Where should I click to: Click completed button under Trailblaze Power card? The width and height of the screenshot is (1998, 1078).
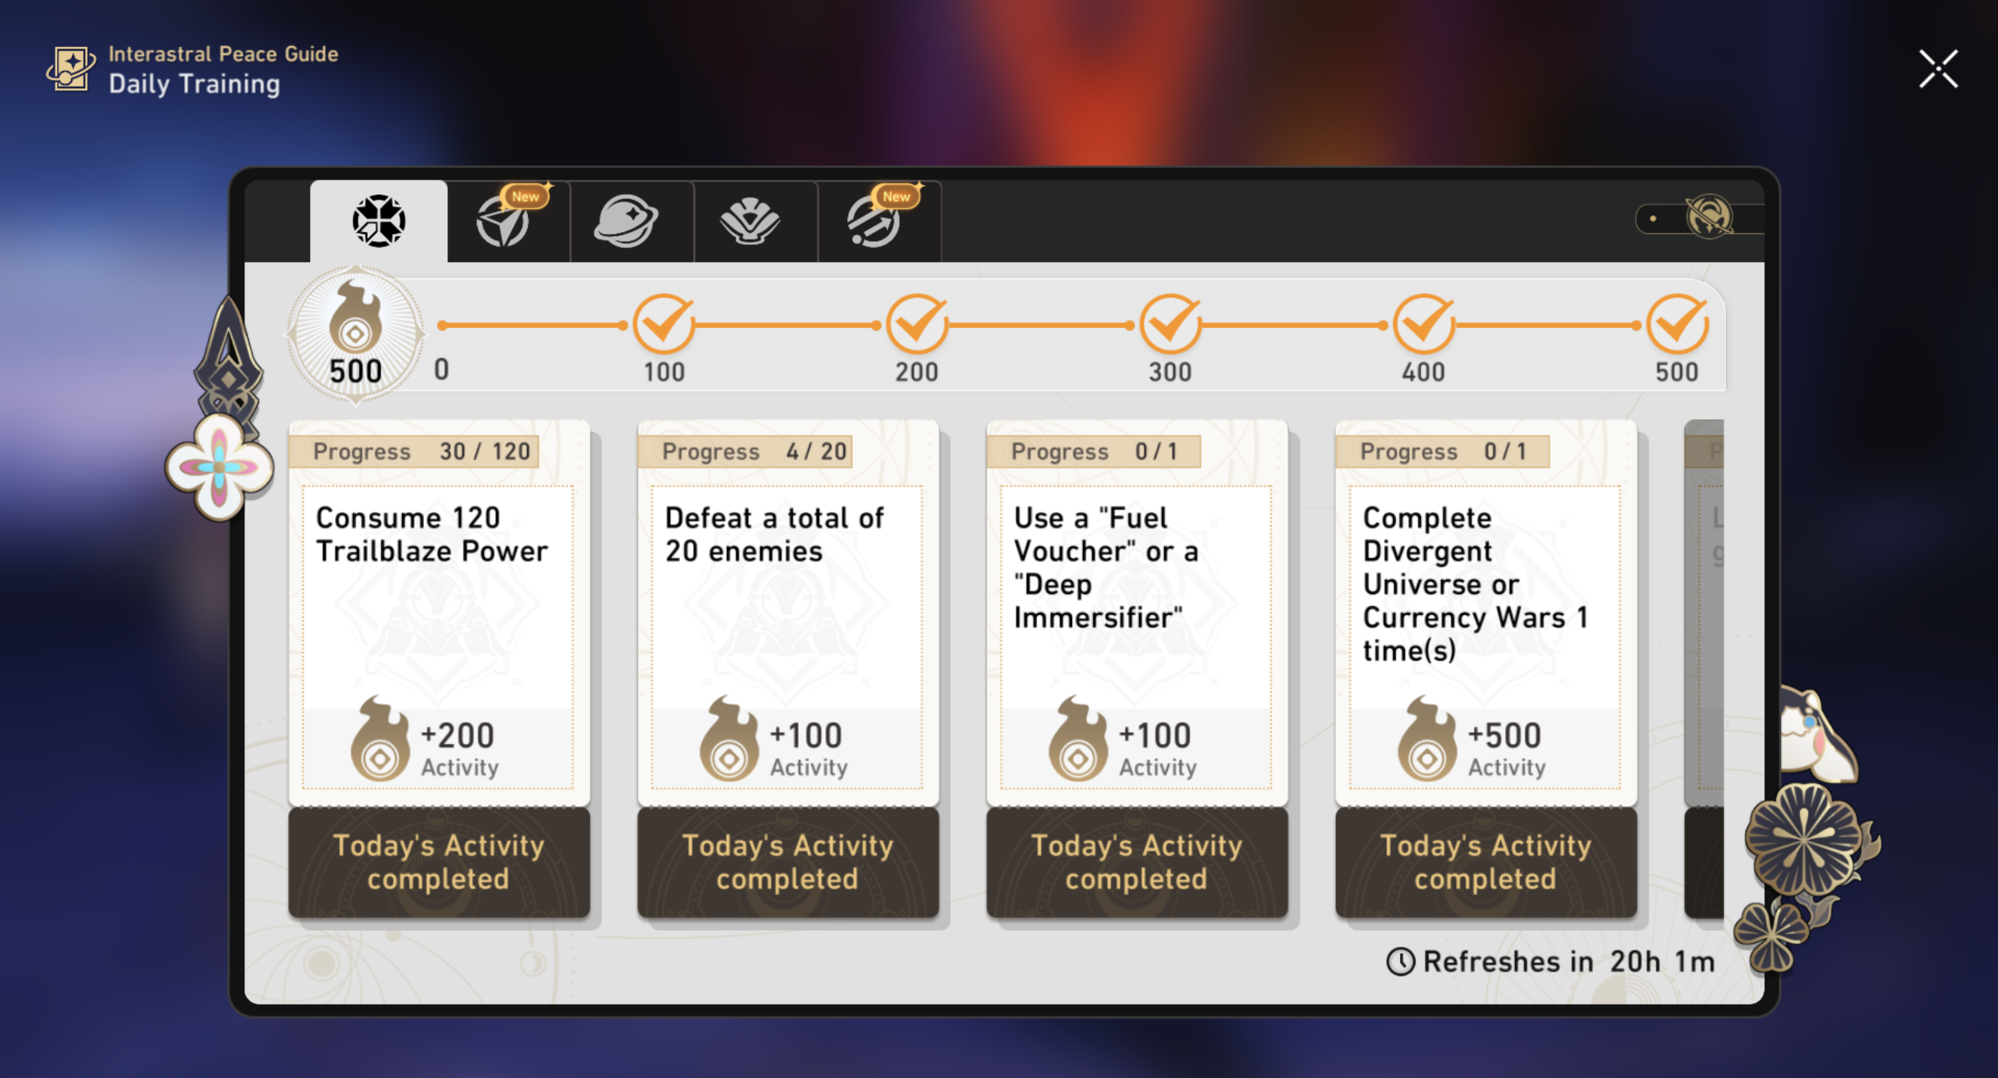(x=439, y=862)
